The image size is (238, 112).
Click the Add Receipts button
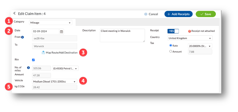point(178,14)
